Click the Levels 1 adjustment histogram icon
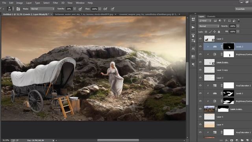Image resolution: width=252 pixels, height=142 pixels. coord(215,93)
